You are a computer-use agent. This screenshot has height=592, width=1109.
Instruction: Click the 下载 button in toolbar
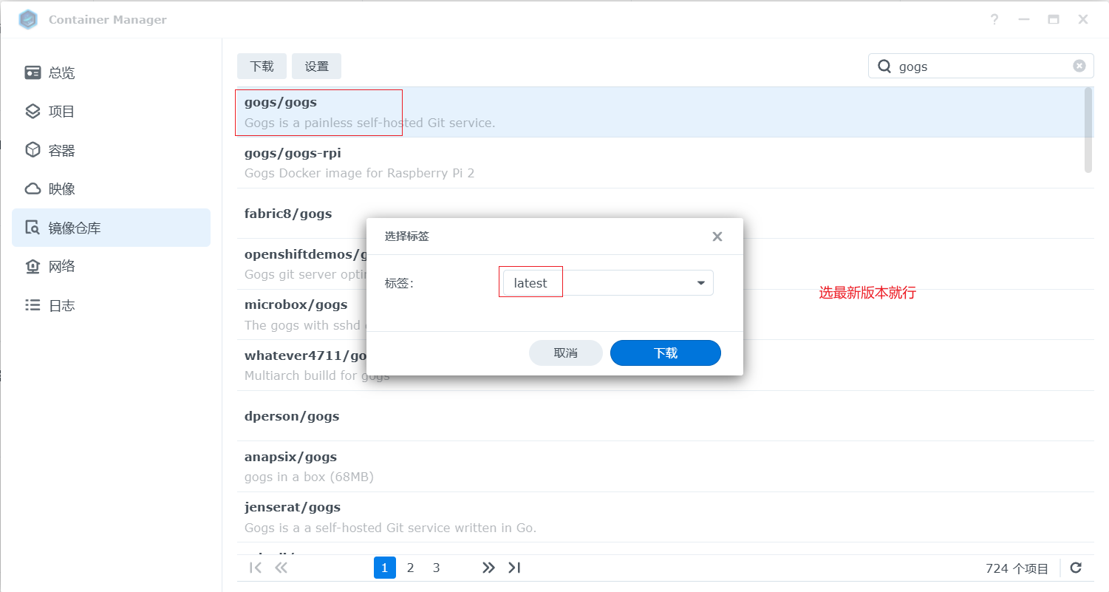262,66
